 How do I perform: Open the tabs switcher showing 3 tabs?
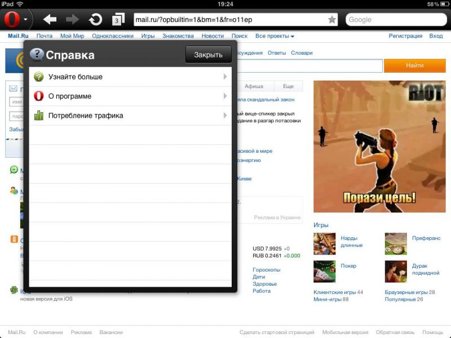(x=118, y=20)
